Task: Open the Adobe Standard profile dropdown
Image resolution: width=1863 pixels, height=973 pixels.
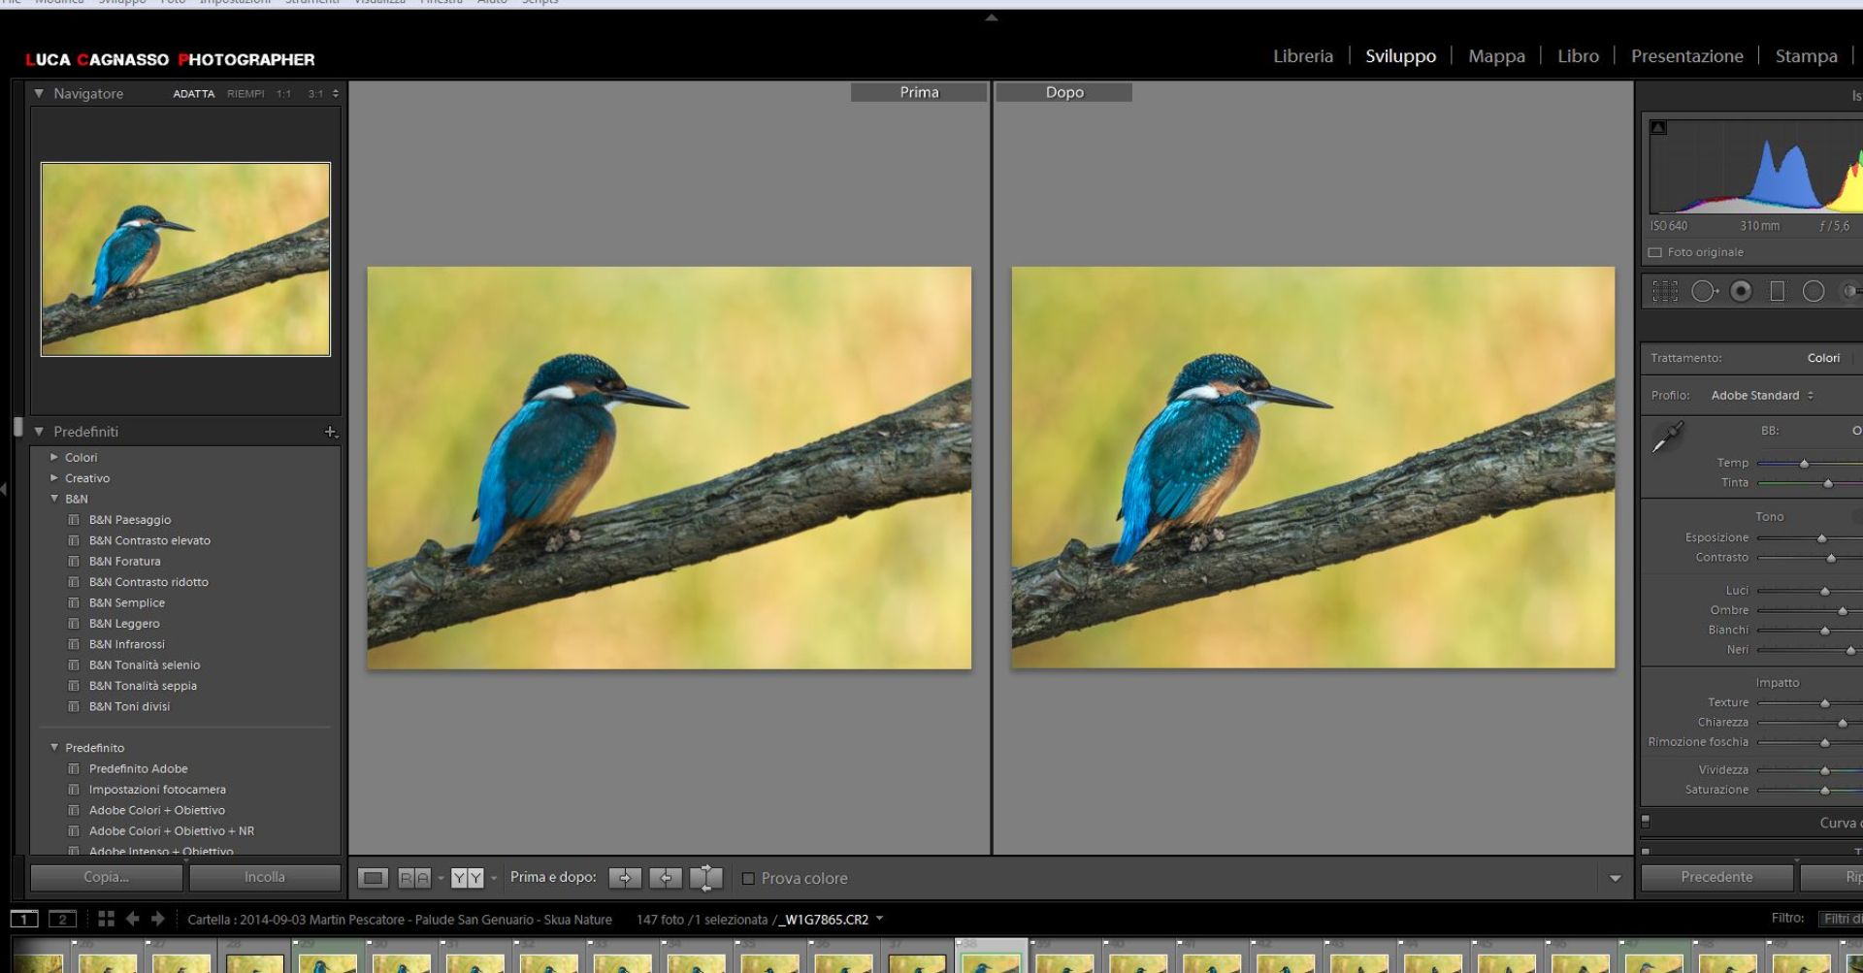Action: [x=1762, y=396]
